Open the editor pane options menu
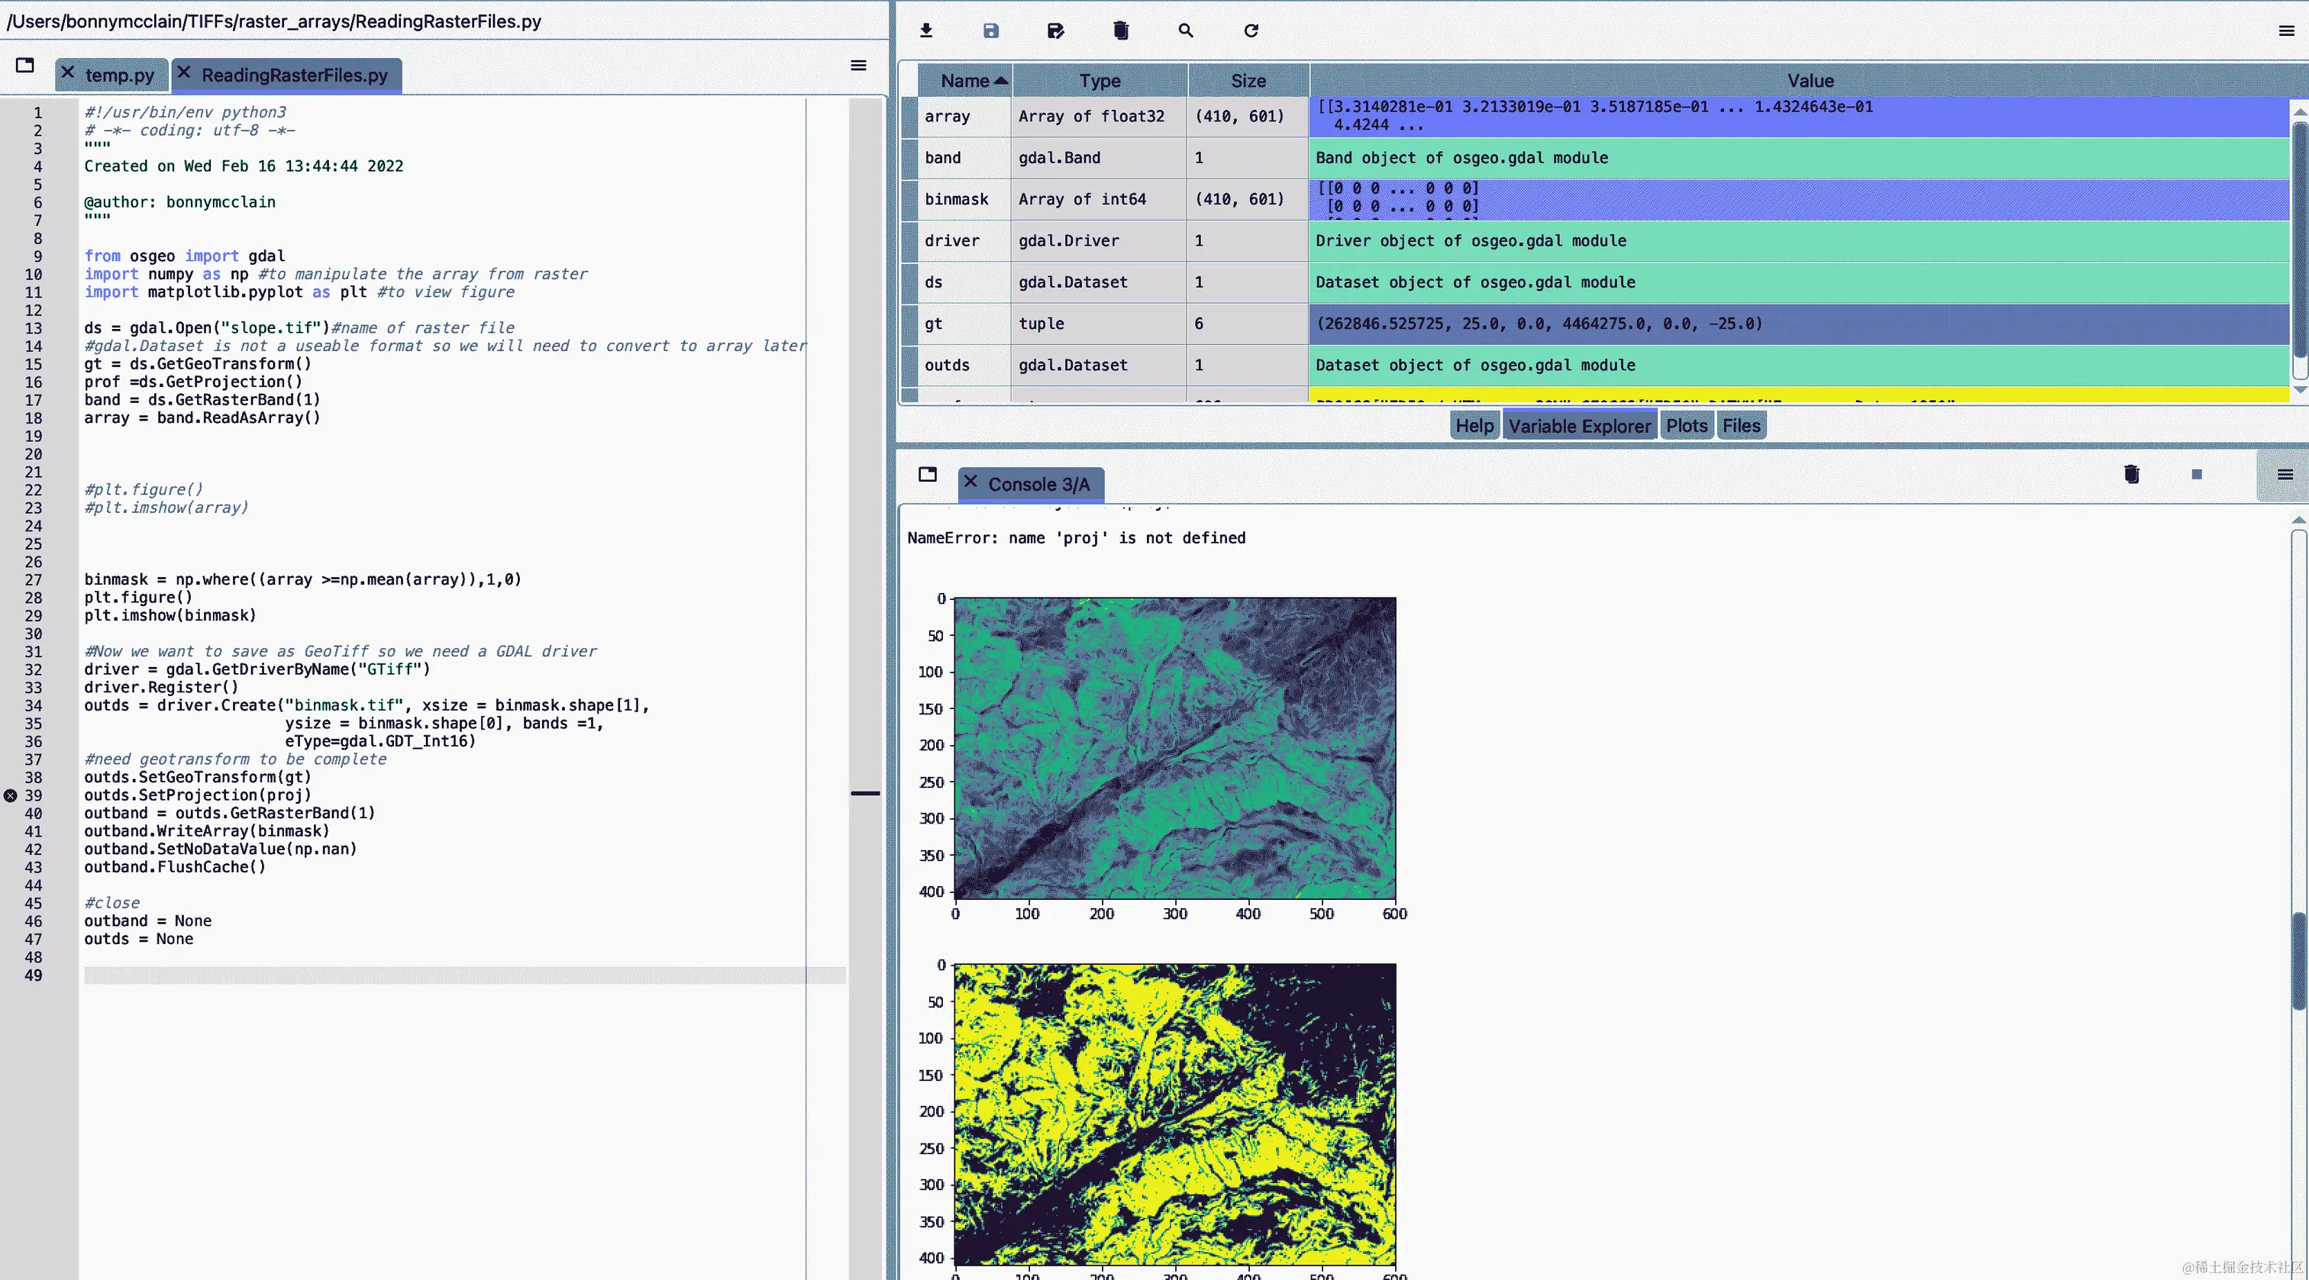Image resolution: width=2309 pixels, height=1280 pixels. [x=857, y=64]
